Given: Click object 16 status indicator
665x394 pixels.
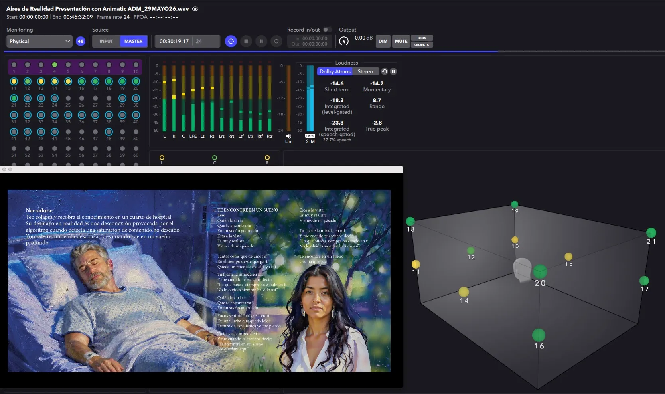Looking at the screenshot, I should [82, 81].
